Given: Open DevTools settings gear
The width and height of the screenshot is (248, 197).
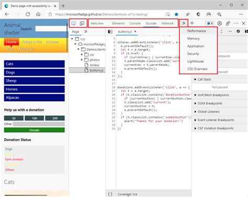Looking at the screenshot, I should [219, 23].
